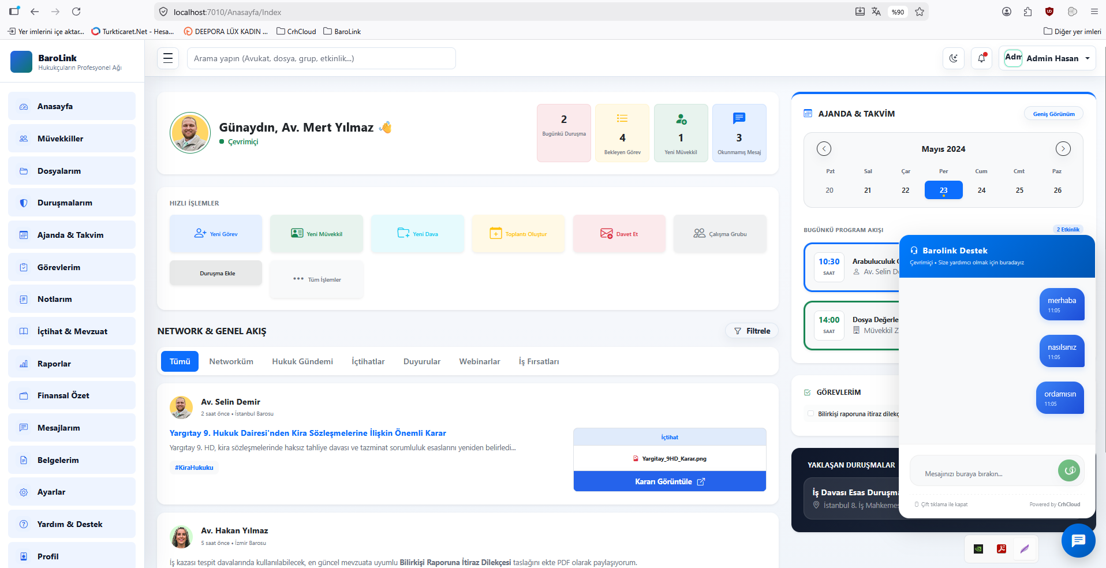The width and height of the screenshot is (1106, 568).
Task: Open Müvekkiller from the sidebar
Action: click(x=72, y=139)
